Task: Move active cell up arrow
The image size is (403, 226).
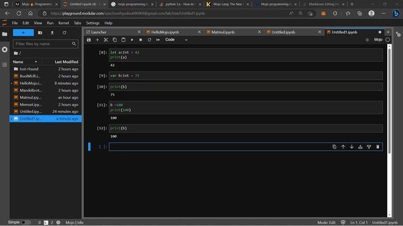Action: tap(343, 147)
